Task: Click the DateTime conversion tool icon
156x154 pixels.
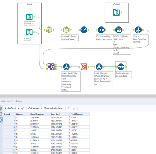Action: [x=66, y=30]
